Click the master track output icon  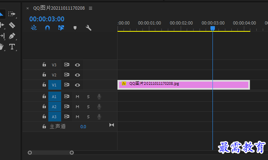click(x=111, y=125)
